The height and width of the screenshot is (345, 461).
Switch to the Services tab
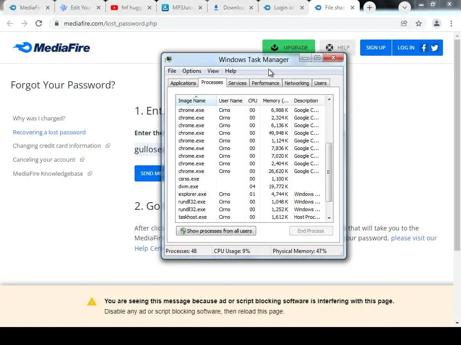[237, 83]
